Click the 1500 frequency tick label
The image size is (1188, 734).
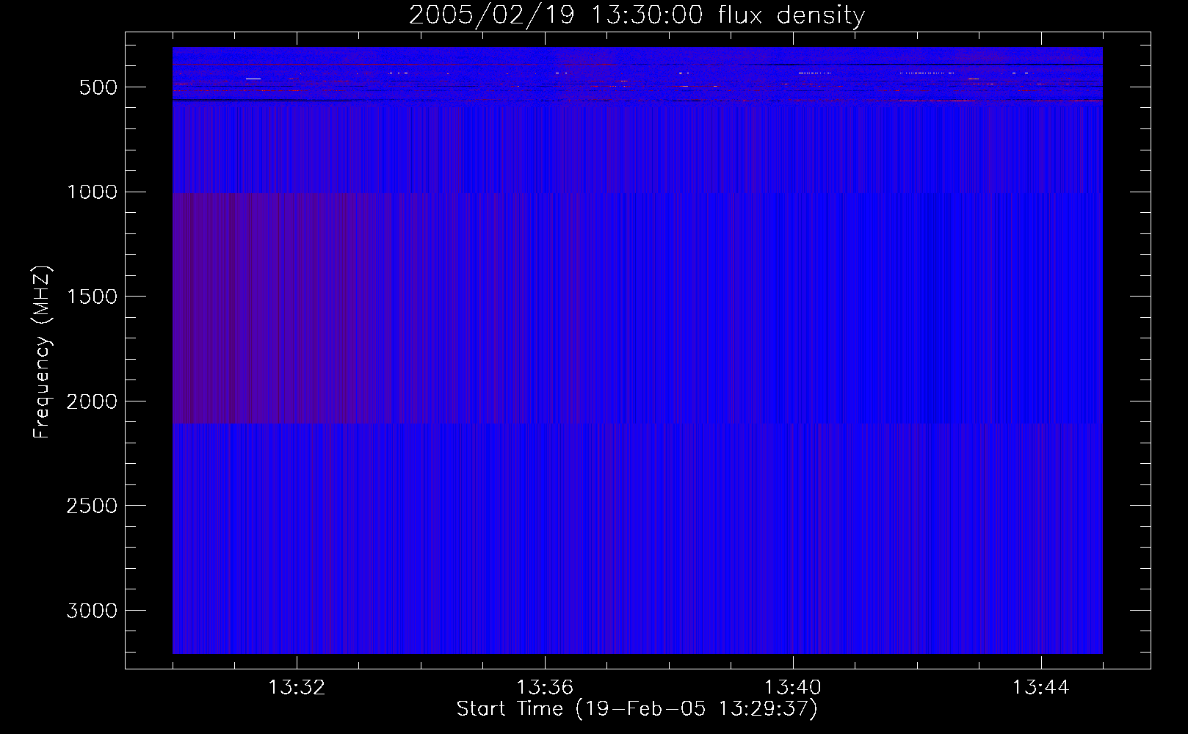(x=92, y=297)
